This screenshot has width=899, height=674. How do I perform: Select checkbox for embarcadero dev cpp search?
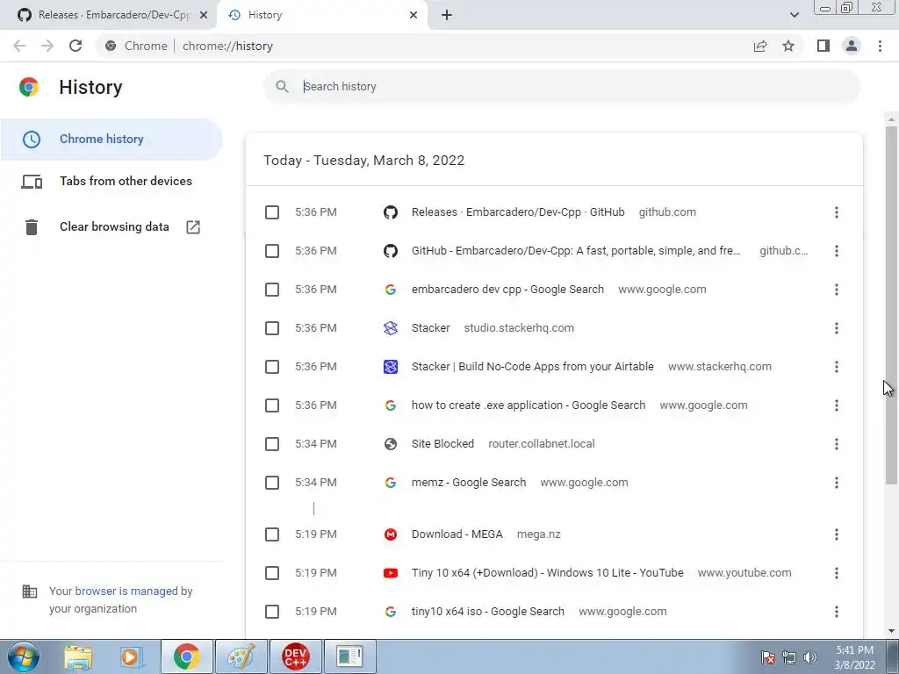click(272, 290)
